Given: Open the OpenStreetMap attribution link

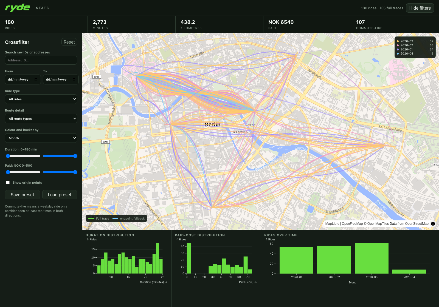Looking at the screenshot, I should coord(417,224).
